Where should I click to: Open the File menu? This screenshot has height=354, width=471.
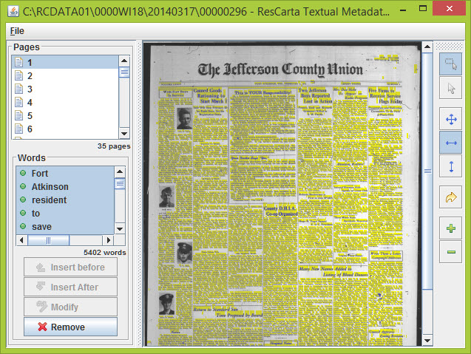(17, 31)
